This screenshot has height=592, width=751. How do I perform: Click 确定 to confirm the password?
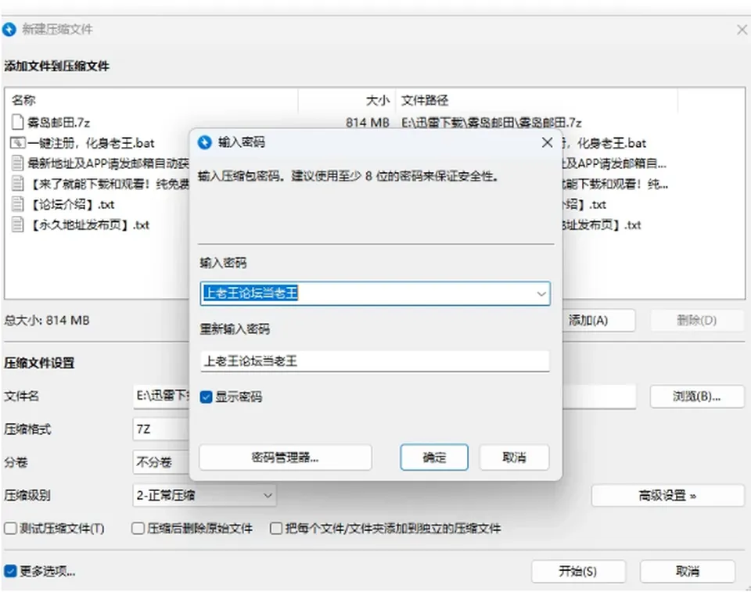pyautogui.click(x=434, y=457)
